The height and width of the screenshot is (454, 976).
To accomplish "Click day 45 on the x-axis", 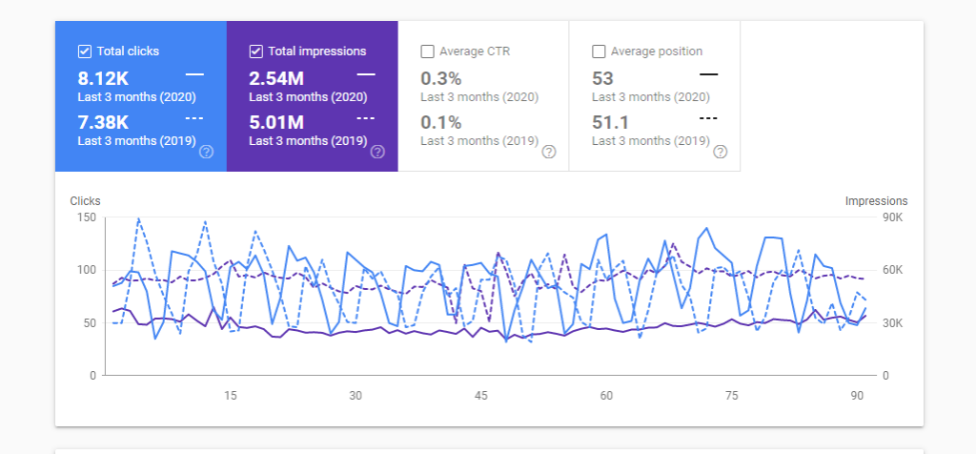I will click(x=480, y=396).
